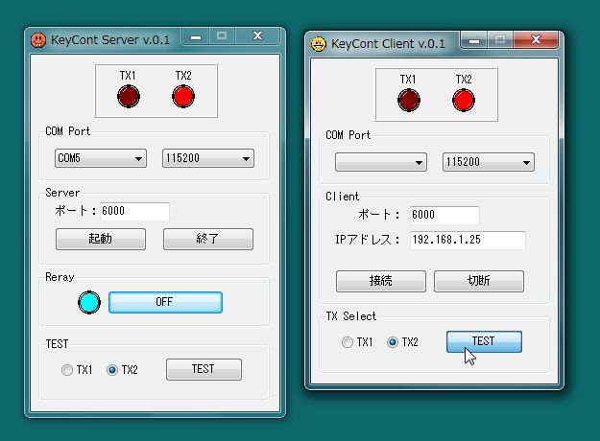Click the Server TX2 red LED indicator

183,96
